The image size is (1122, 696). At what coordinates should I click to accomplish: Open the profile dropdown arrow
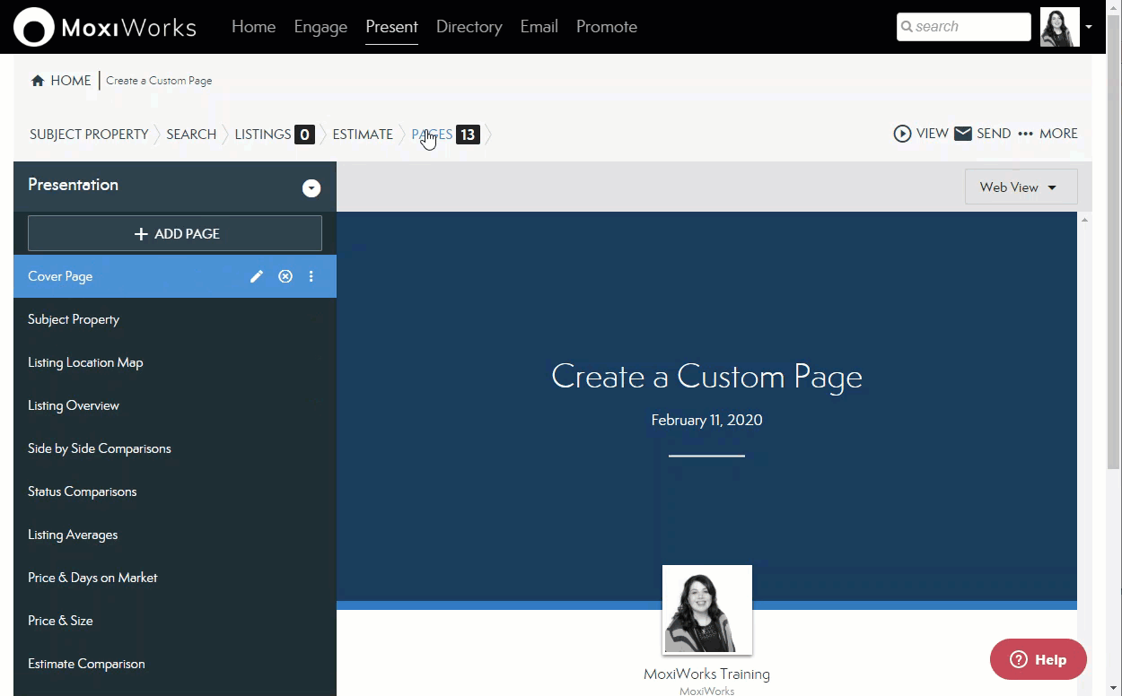tap(1089, 27)
